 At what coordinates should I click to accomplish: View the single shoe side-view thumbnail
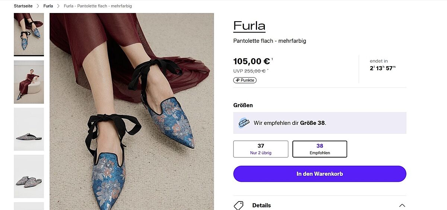[x=29, y=129]
